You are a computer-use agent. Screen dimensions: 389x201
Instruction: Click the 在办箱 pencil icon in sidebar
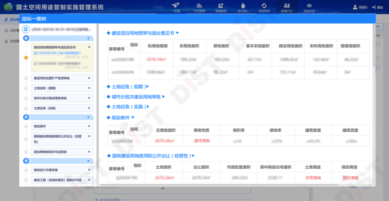point(6,19)
